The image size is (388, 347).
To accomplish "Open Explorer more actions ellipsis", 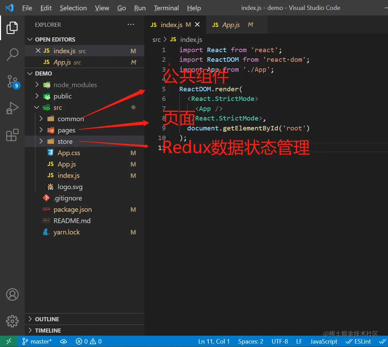I will [x=131, y=24].
